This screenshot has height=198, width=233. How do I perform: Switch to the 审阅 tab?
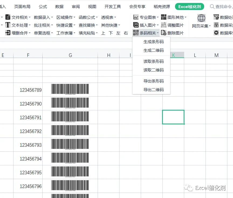[76, 7]
